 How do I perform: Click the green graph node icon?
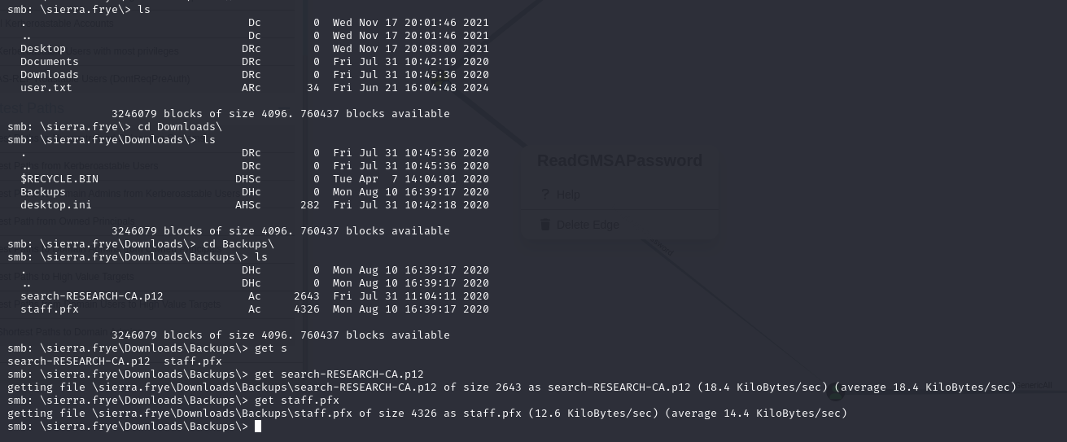(835, 393)
